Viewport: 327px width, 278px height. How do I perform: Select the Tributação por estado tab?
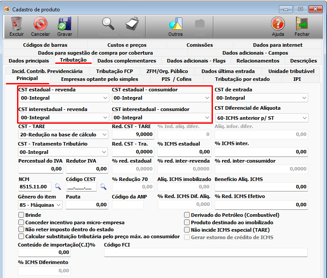pyautogui.click(x=242, y=79)
